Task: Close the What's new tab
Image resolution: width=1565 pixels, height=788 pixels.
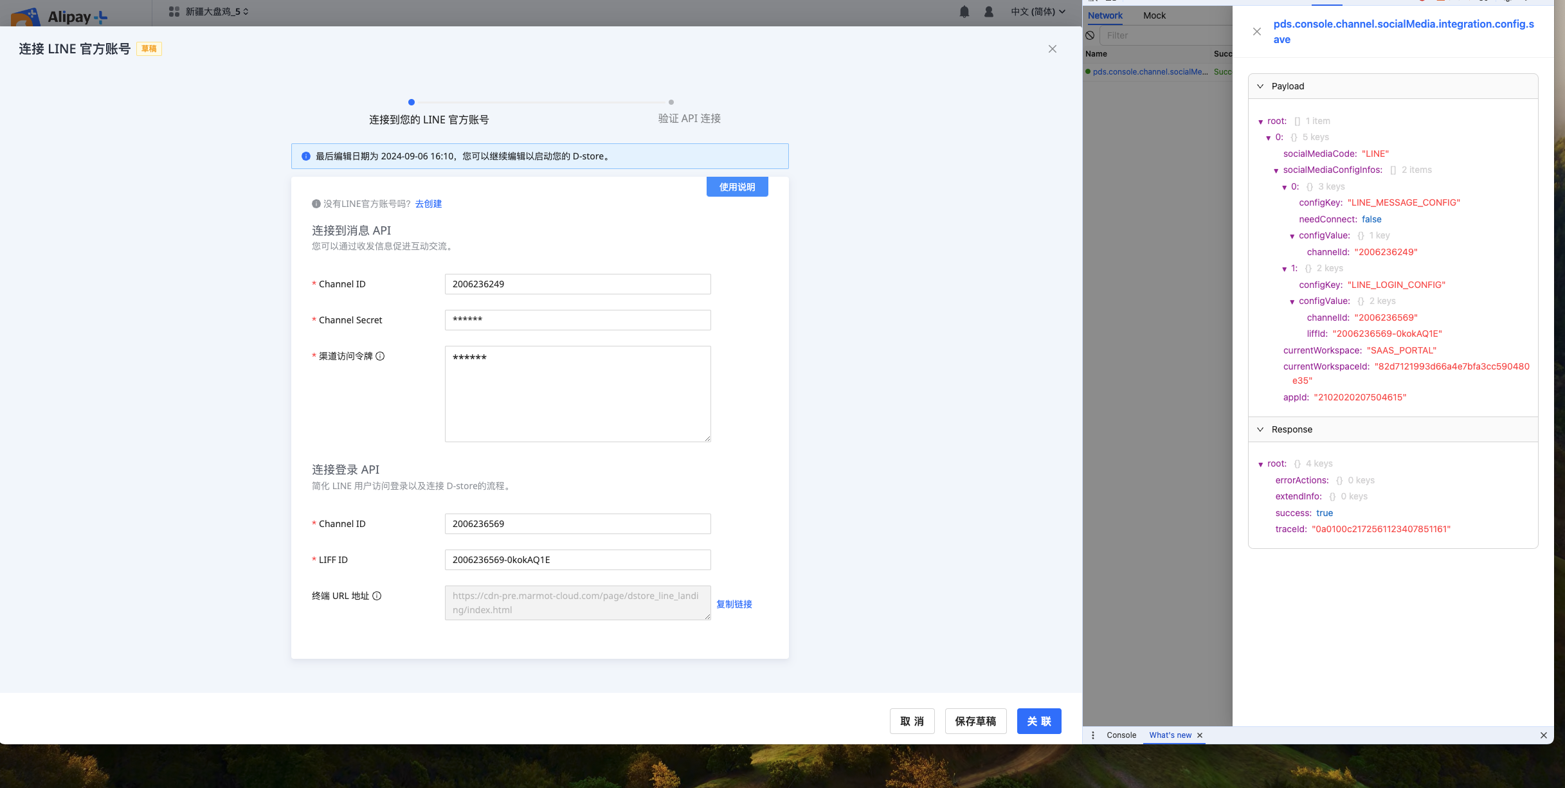Action: (x=1200, y=735)
